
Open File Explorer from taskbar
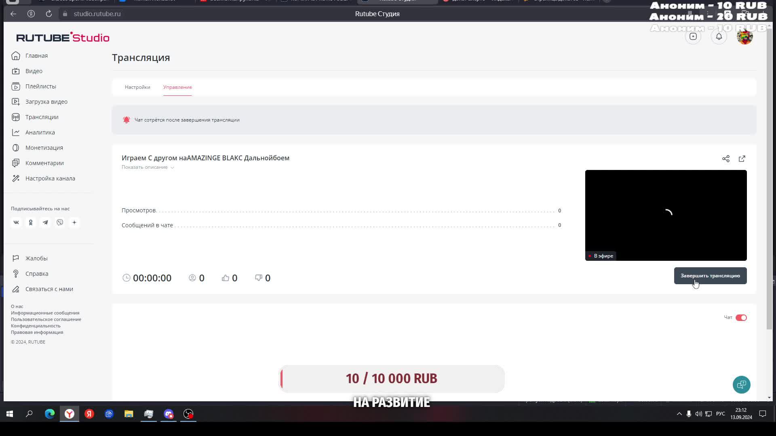click(x=129, y=414)
